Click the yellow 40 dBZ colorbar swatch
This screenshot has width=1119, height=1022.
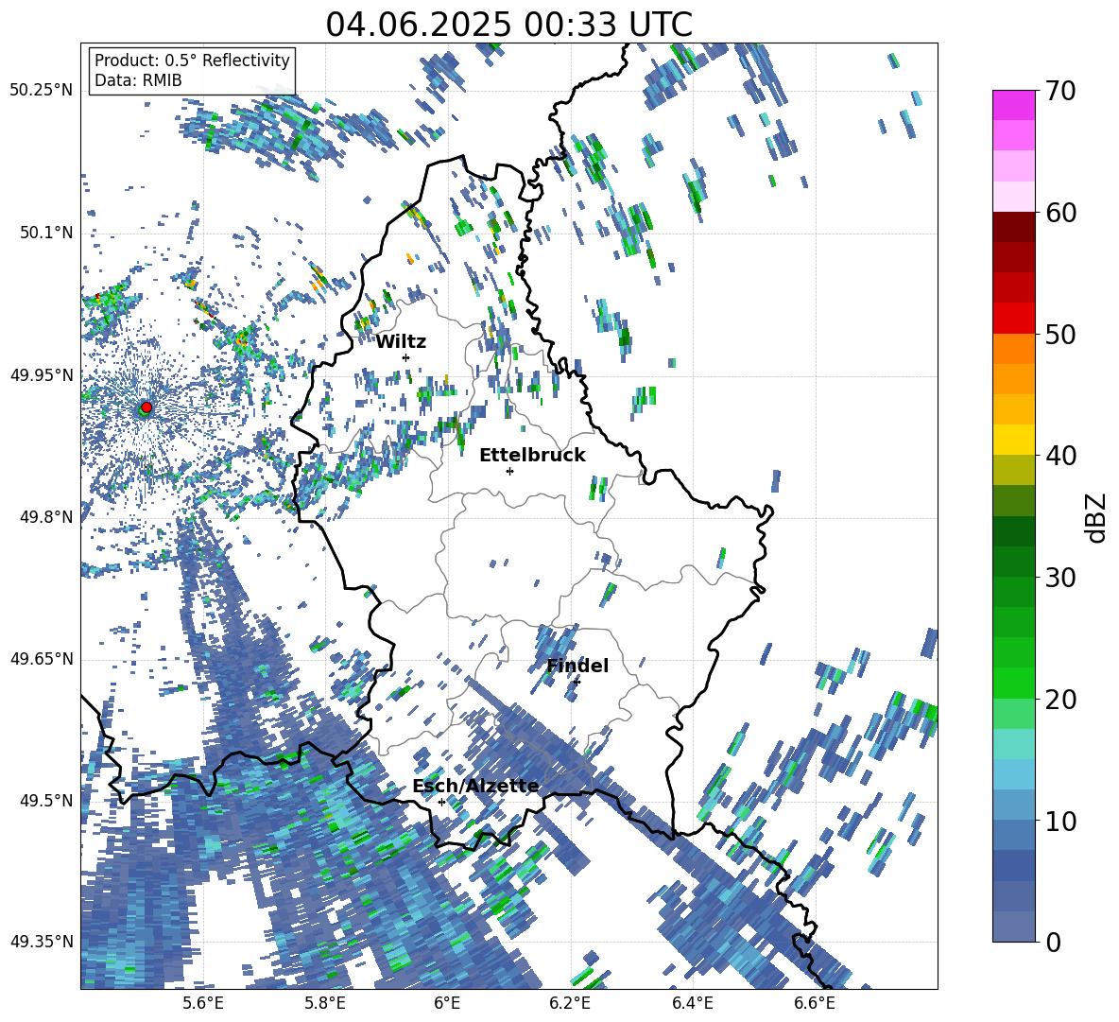pyautogui.click(x=1013, y=440)
